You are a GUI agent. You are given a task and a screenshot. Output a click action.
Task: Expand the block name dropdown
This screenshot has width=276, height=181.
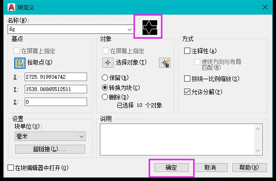[x=130, y=29]
